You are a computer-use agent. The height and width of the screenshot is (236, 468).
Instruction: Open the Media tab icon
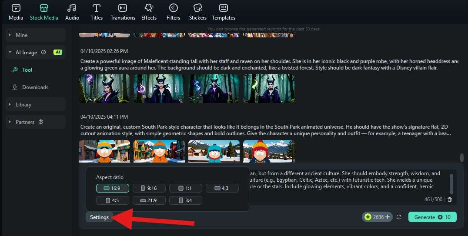coord(16,8)
